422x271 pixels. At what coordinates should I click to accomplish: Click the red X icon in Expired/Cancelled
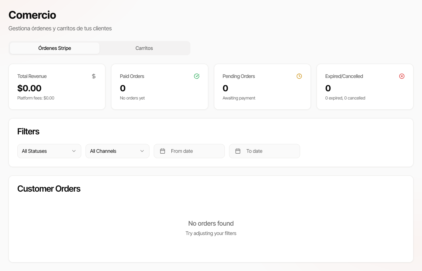coord(402,76)
